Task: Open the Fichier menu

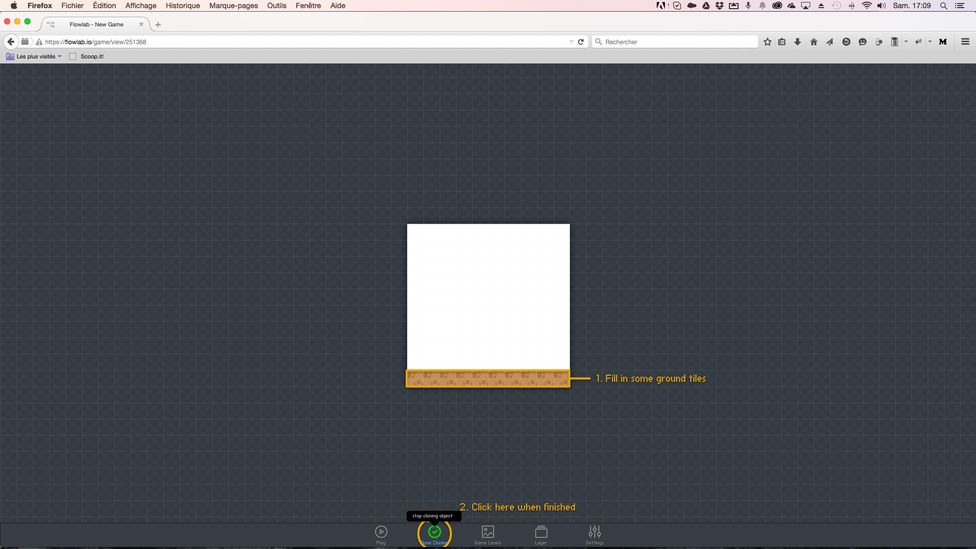Action: 72,6
